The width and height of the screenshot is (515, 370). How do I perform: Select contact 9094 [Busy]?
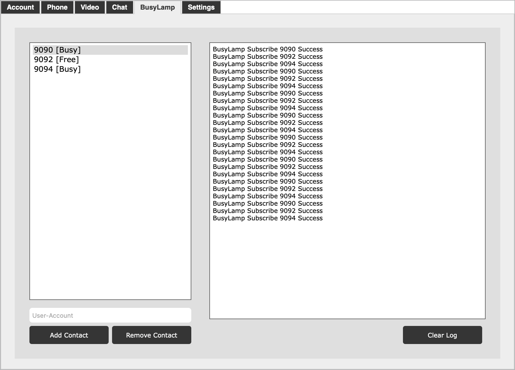click(x=110, y=69)
